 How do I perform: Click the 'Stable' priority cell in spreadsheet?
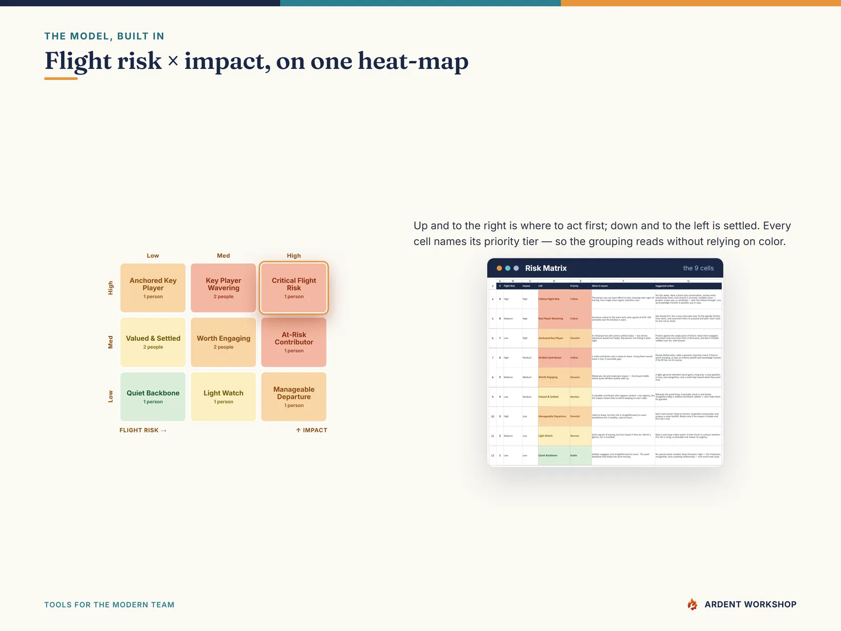tap(580, 455)
